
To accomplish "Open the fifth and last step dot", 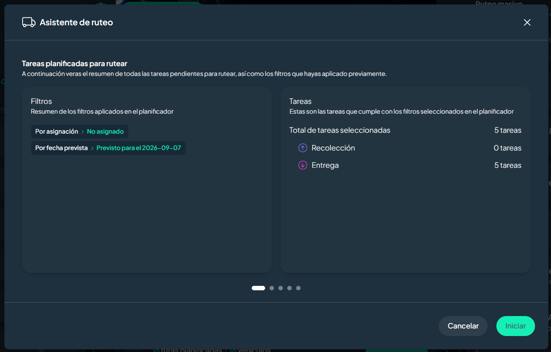I will coord(298,288).
